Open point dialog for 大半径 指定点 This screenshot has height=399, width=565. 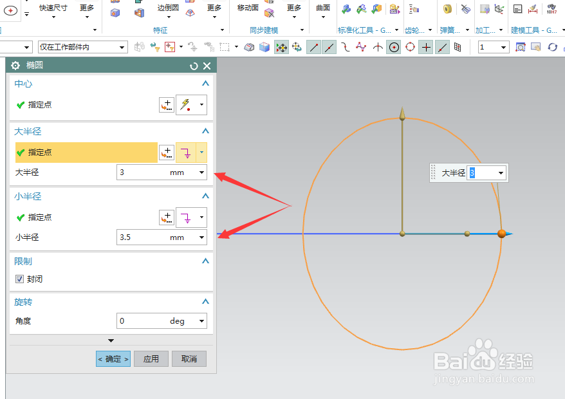coord(167,153)
